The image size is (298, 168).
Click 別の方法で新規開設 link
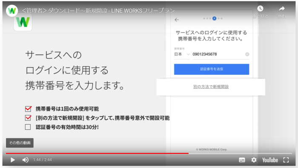[x=211, y=87]
